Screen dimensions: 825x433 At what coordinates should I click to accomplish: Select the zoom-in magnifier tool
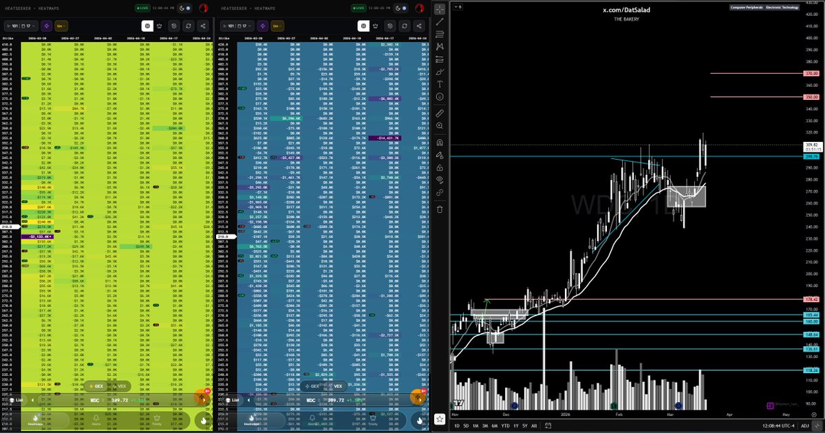pos(440,126)
